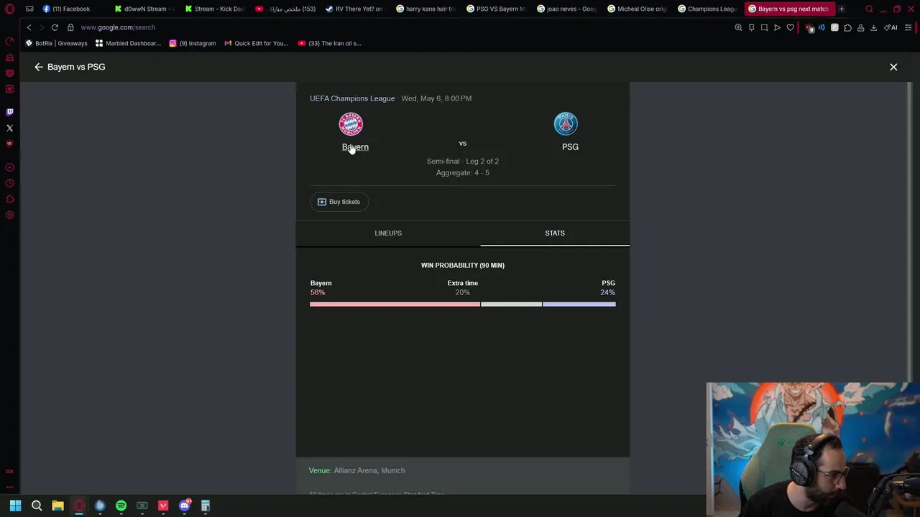
Task: Click the browser forward navigation arrow
Action: 42,27
